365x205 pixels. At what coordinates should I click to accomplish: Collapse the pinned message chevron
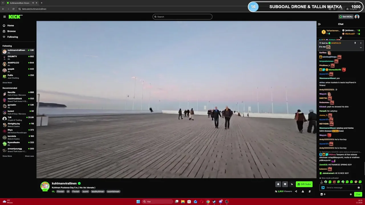[x=361, y=48]
